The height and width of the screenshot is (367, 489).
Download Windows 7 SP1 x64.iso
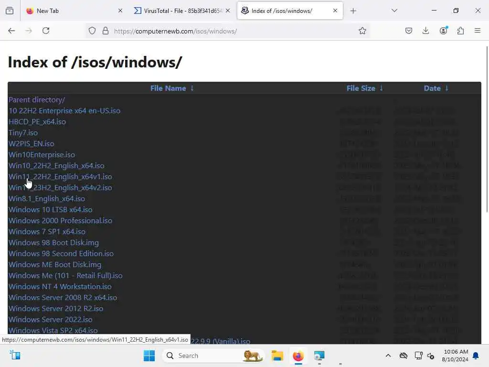tap(47, 232)
